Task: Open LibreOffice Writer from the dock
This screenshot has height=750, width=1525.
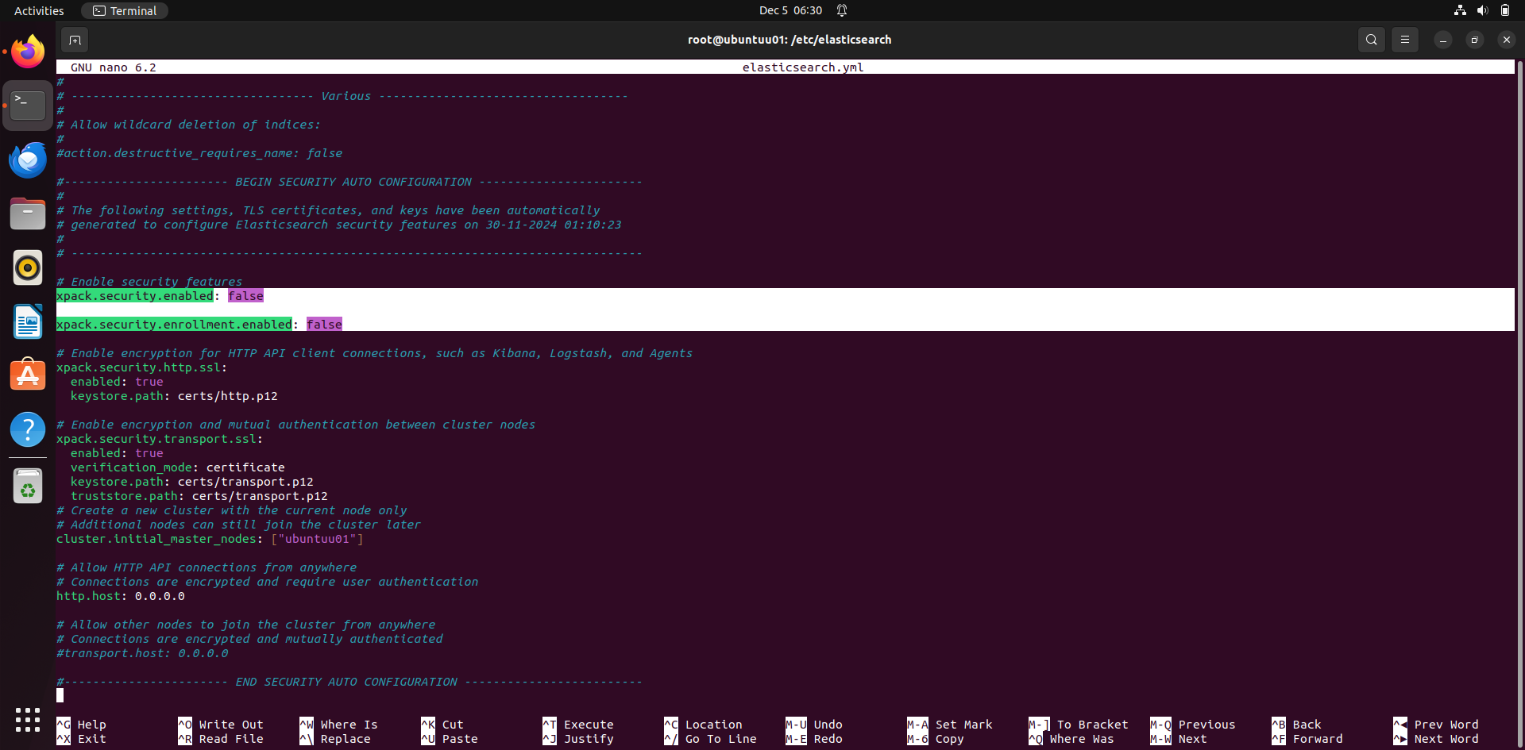Action: click(x=28, y=321)
